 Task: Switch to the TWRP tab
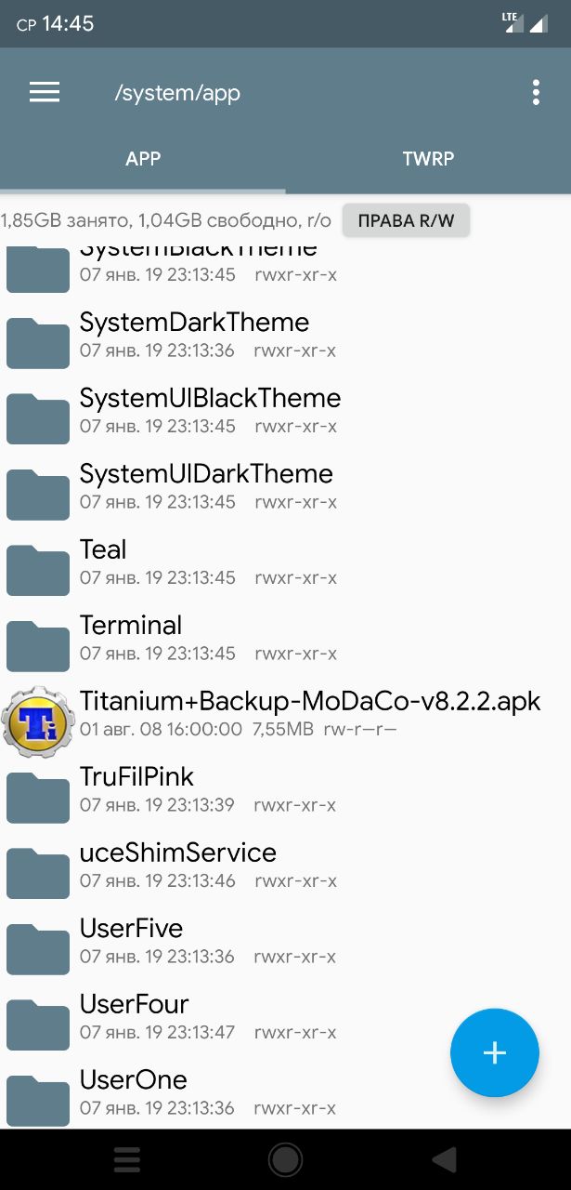tap(428, 158)
